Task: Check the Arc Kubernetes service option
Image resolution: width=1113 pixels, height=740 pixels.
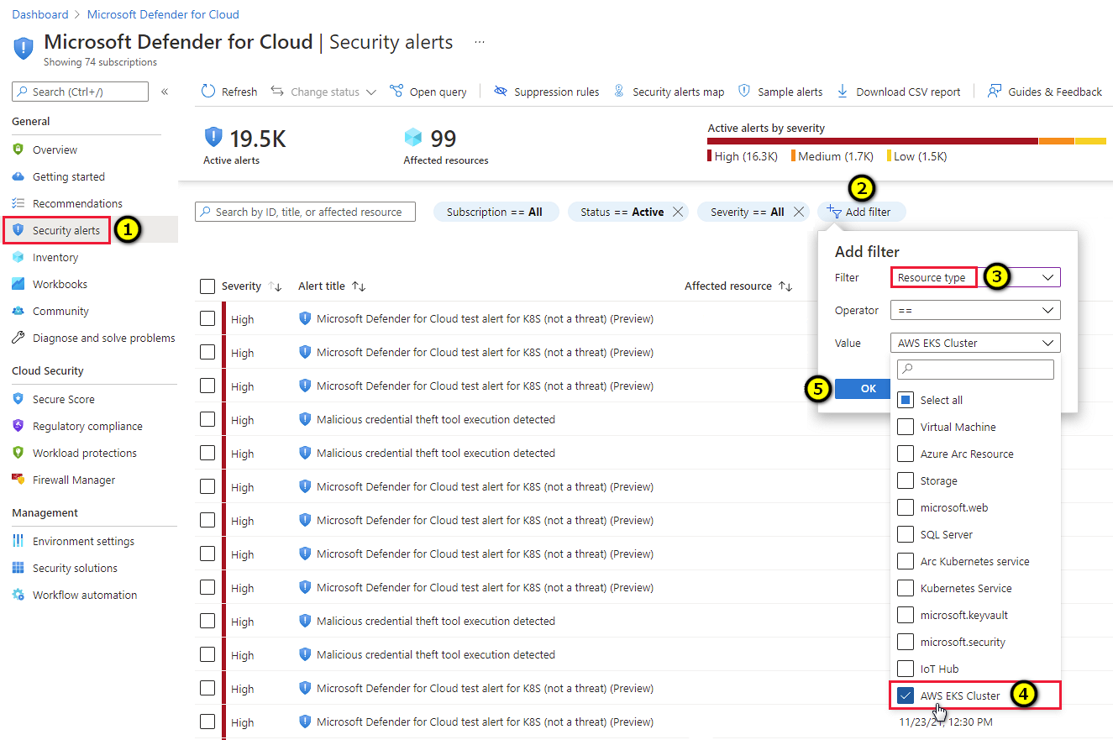Action: (x=906, y=561)
